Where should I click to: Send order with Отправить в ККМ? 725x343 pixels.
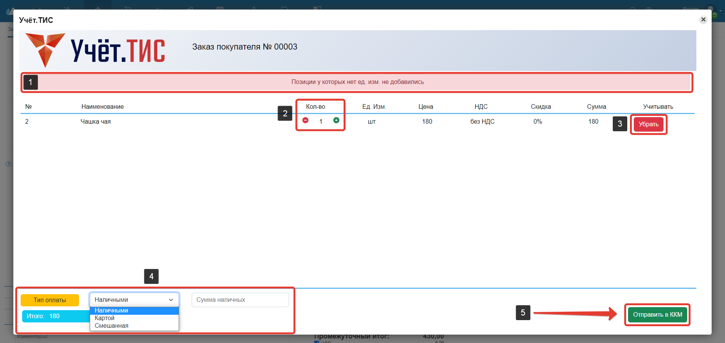(x=657, y=315)
